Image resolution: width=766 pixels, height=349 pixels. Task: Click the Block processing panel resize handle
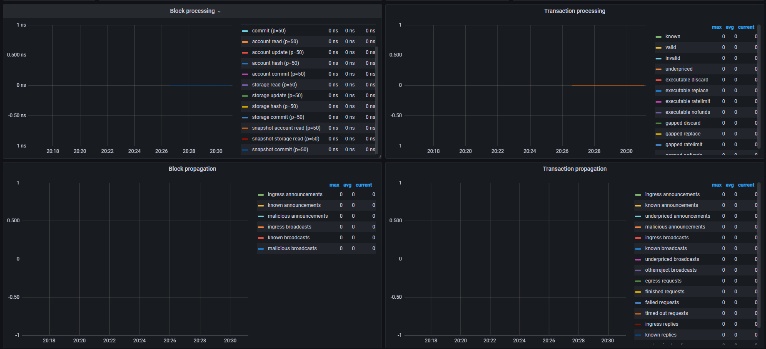tap(379, 156)
